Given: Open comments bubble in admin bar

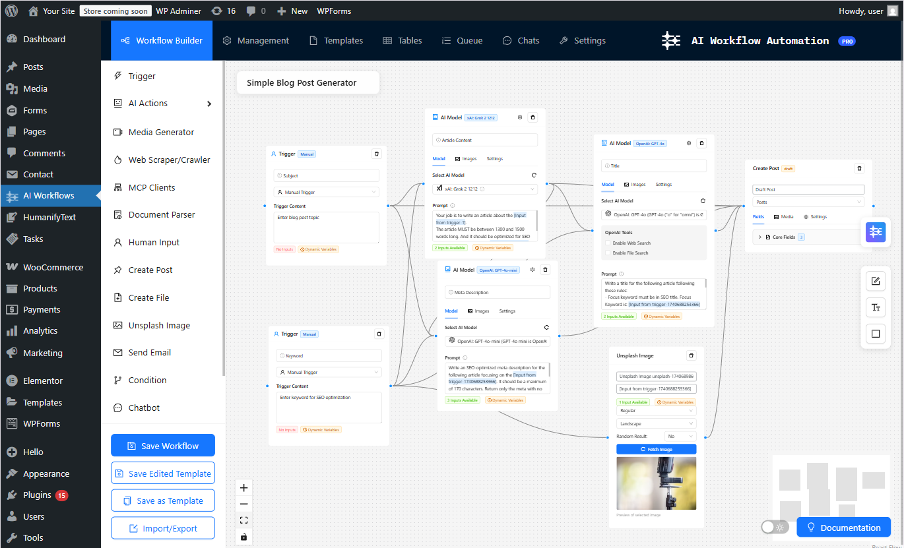Looking at the screenshot, I should click(x=256, y=11).
